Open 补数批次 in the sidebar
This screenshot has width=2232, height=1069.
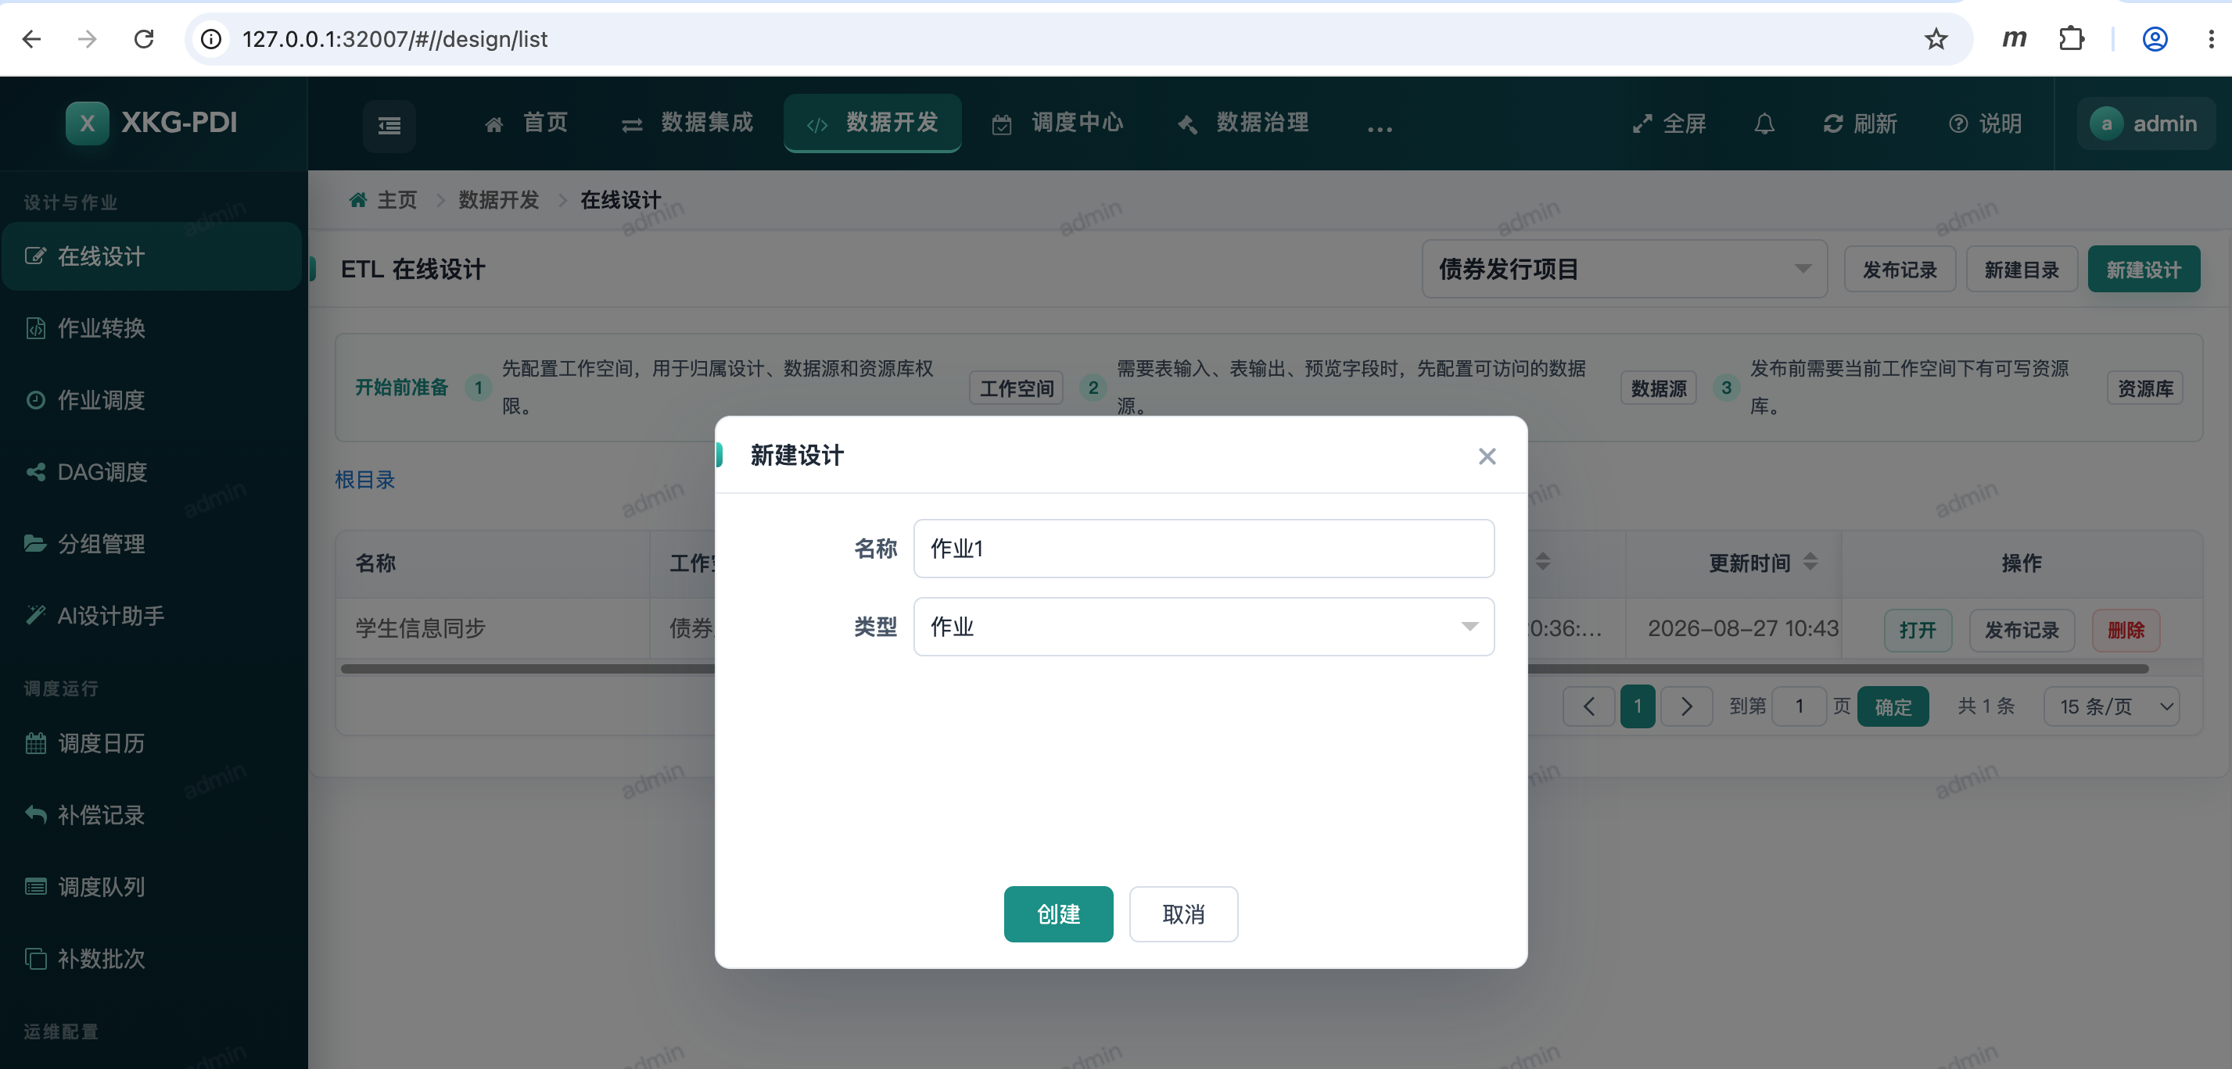click(x=152, y=958)
